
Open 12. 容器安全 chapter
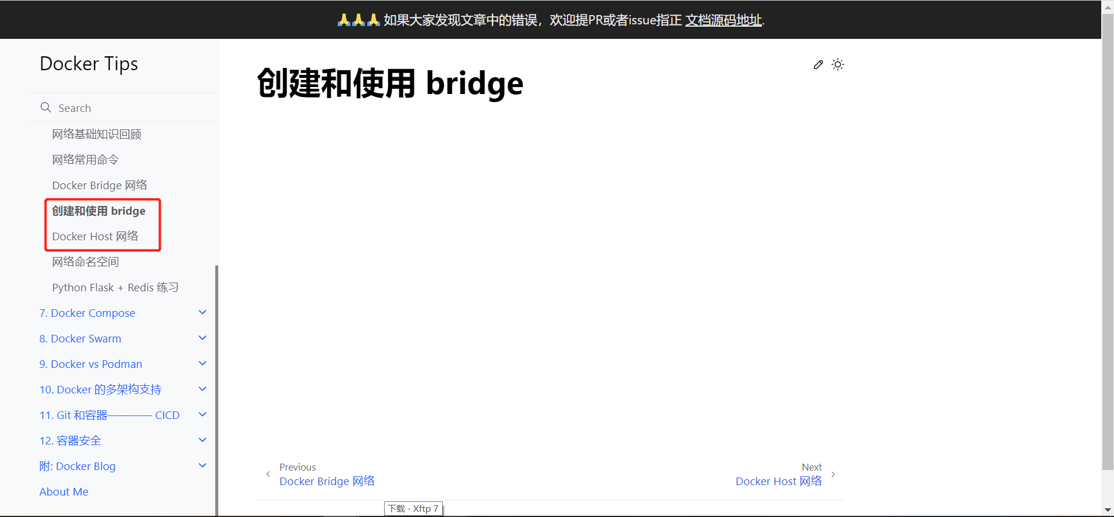coord(70,440)
